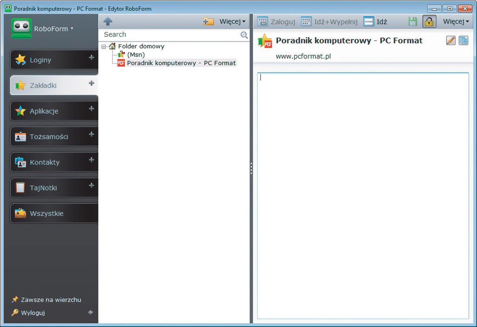477x327 pixels.
Task: Click the Poradnik komputerowy - PC Format heading
Action: tap(349, 40)
